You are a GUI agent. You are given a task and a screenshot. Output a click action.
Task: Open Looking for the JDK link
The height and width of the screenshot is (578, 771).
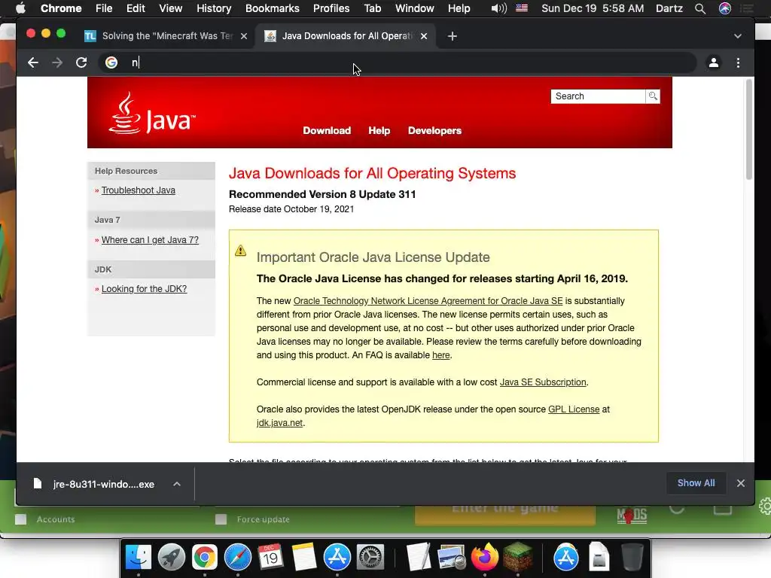(x=144, y=289)
